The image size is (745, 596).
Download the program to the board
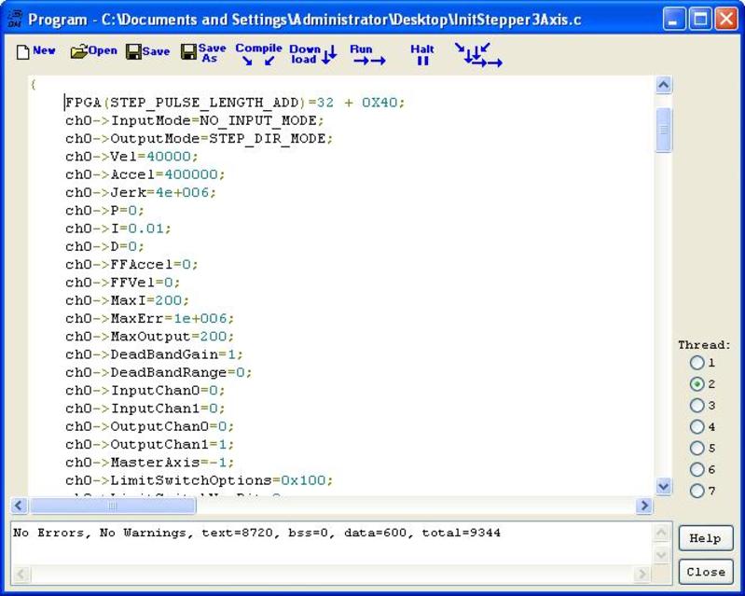(x=312, y=54)
